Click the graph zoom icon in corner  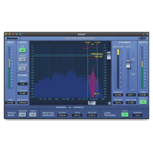pos(109,103)
